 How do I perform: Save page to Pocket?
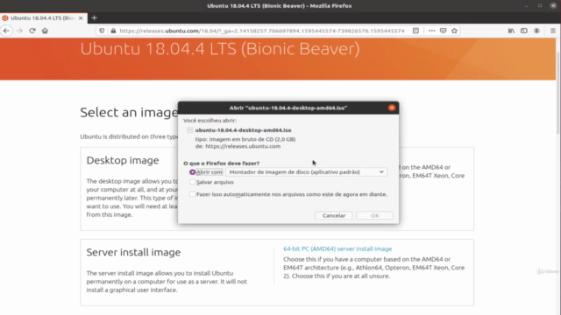click(444, 31)
